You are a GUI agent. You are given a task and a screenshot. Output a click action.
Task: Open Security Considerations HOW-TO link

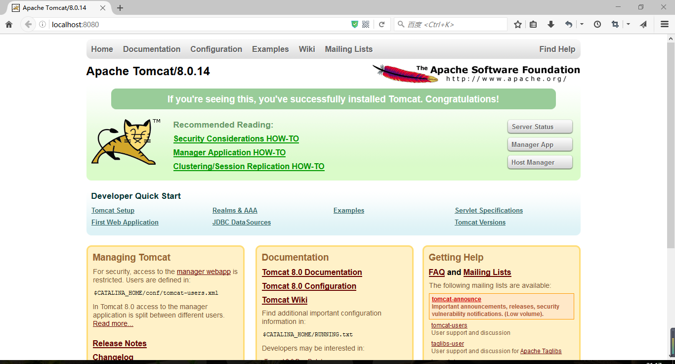[236, 138]
